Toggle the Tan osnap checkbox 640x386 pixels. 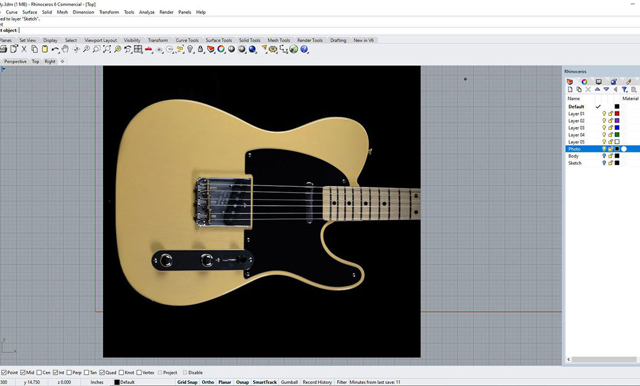click(87, 372)
